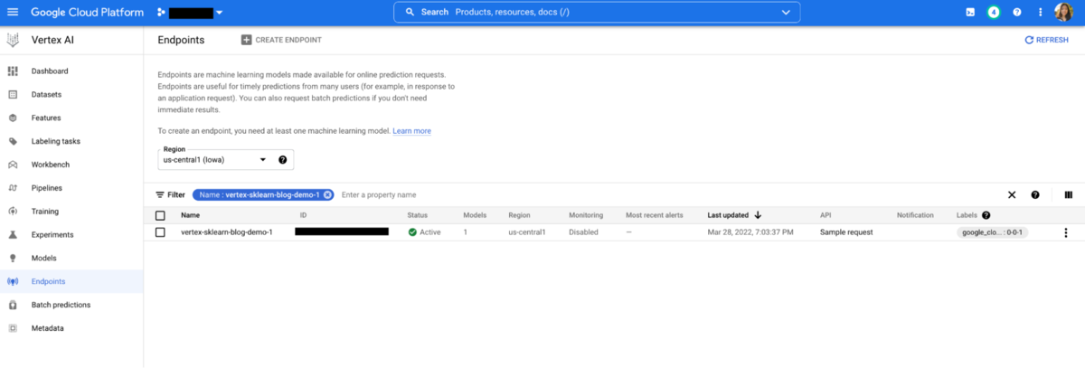Check the vertex-sklearn-blog-demo-1 row checkbox
The width and height of the screenshot is (1085, 368).
coord(160,232)
